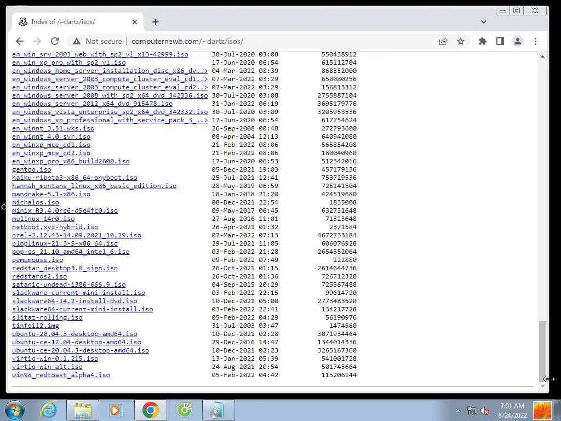Download netboot.xyz-hybrid.iso
The height and width of the screenshot is (421, 561).
tap(55, 227)
